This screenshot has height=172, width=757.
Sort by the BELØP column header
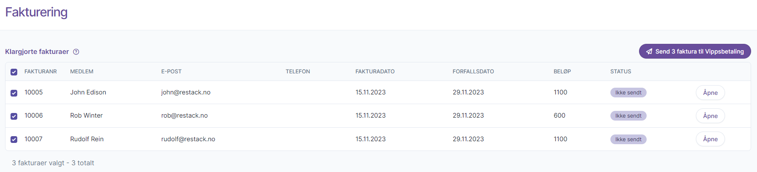click(562, 72)
